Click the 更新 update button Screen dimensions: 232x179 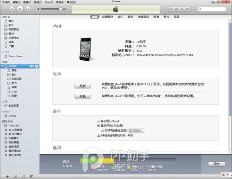(x=82, y=86)
